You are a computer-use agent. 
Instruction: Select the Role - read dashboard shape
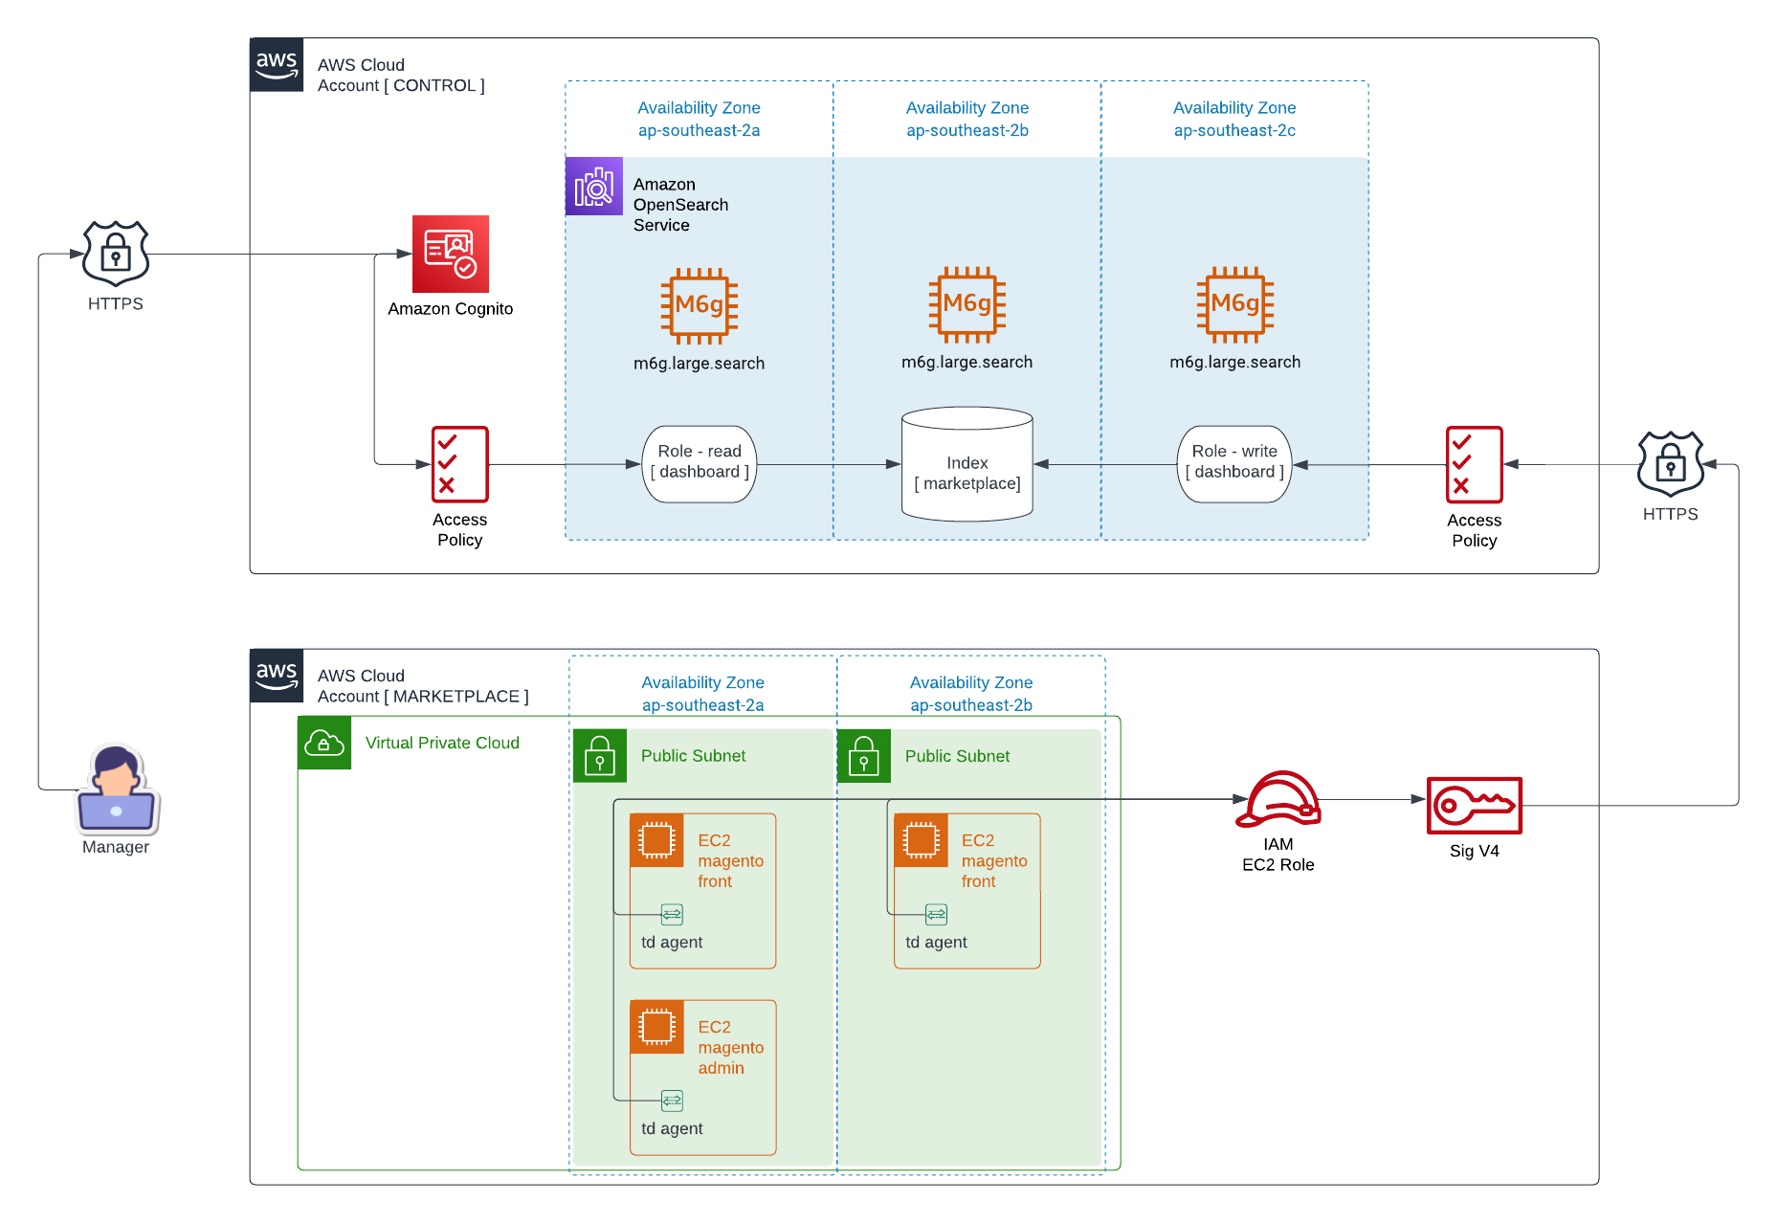pyautogui.click(x=699, y=464)
